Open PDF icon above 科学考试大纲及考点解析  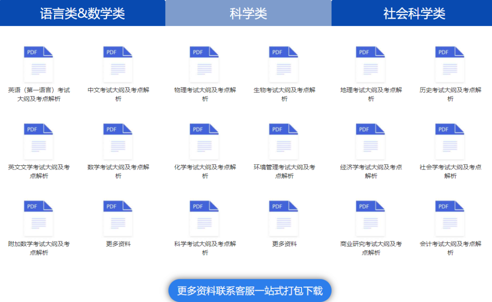[204, 219]
